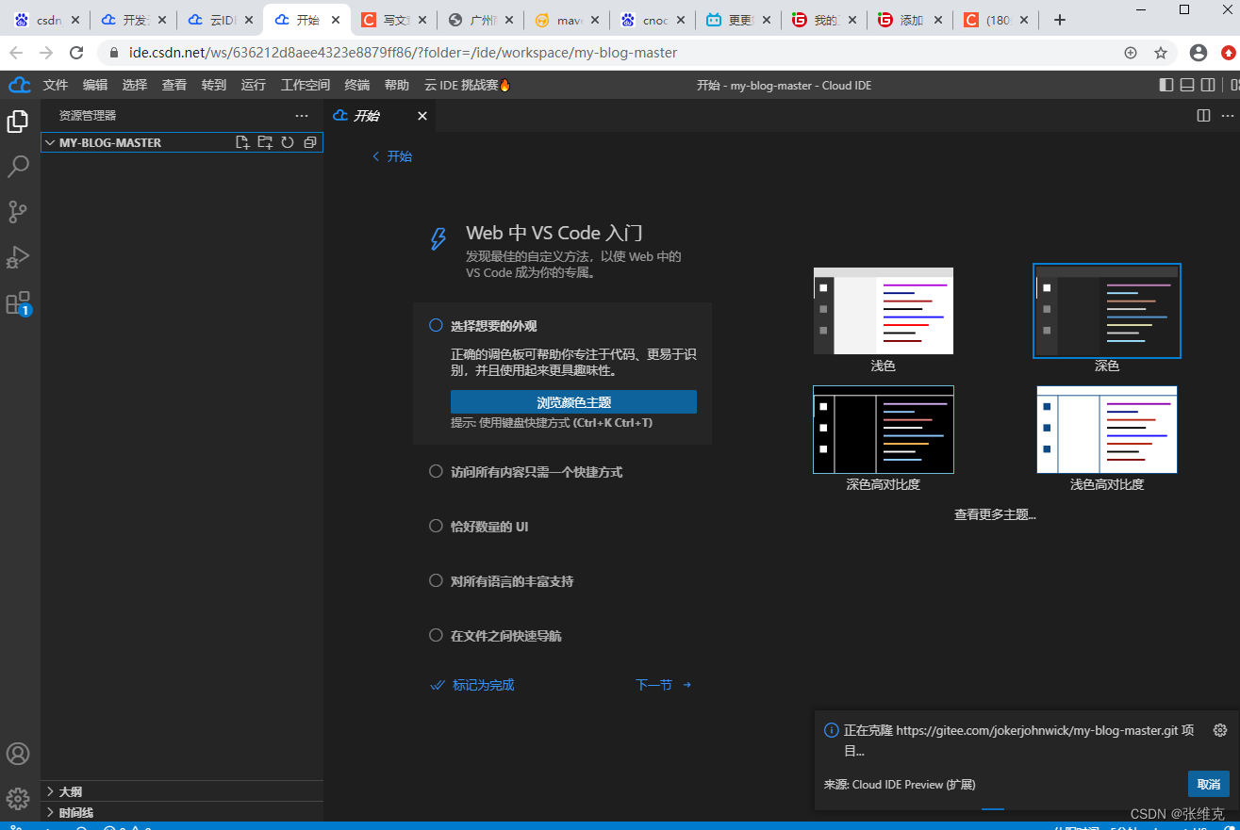Open the 终端 menu
Image resolution: width=1240 pixels, height=830 pixels.
355,85
